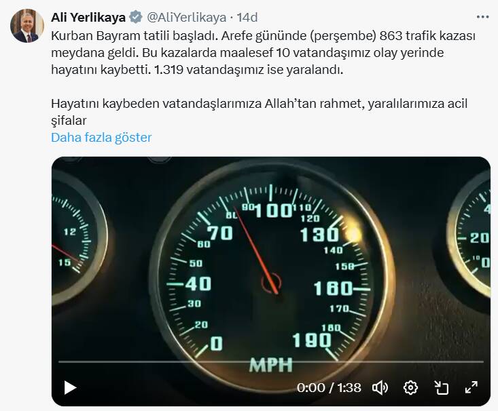Screen dimensions: 498x411
Task: Play the speedometer video
Action: [x=70, y=387]
